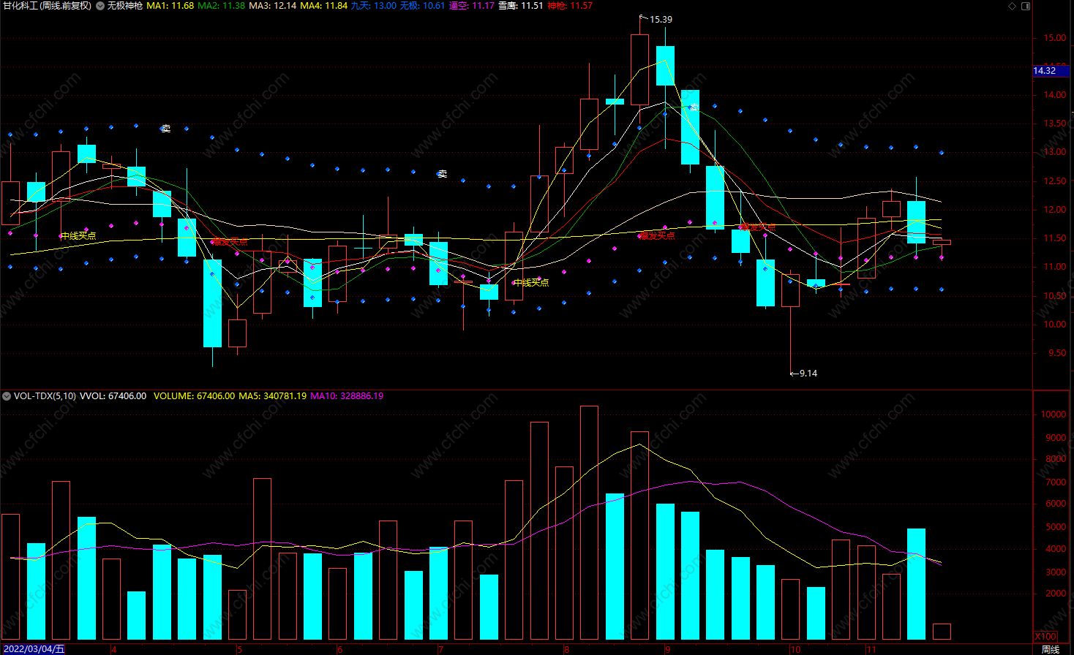Click the yellow VOLUME: 67406.00 value
The height and width of the screenshot is (655, 1074).
pyautogui.click(x=194, y=396)
